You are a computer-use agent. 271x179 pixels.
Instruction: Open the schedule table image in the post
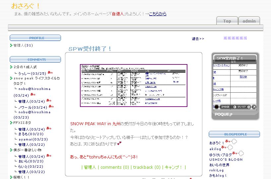tap(134, 86)
